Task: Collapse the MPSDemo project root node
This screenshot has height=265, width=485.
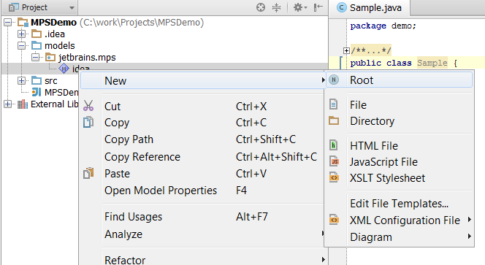Action: 8,22
